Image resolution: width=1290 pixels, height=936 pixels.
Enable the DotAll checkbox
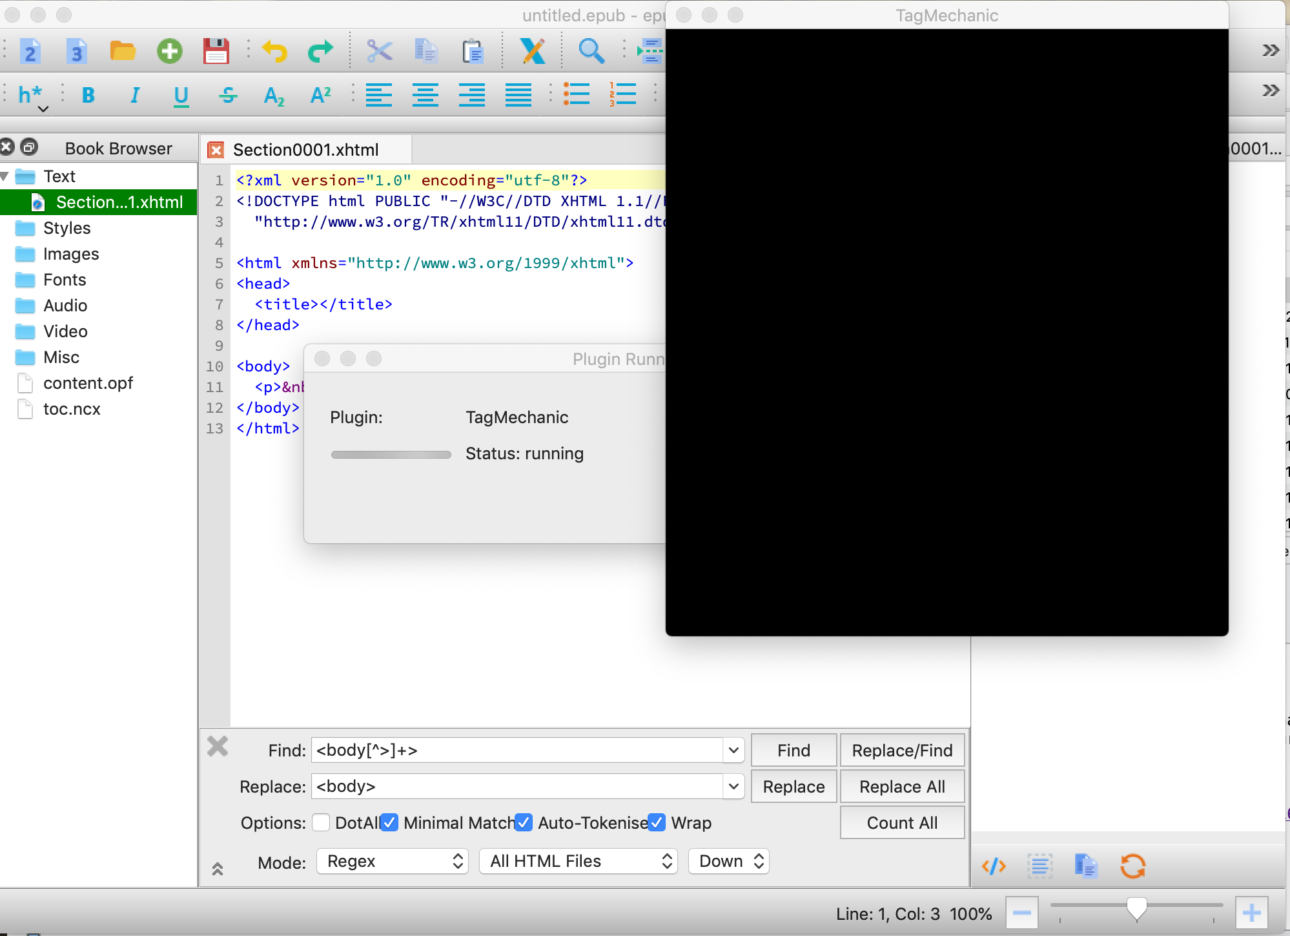click(321, 822)
